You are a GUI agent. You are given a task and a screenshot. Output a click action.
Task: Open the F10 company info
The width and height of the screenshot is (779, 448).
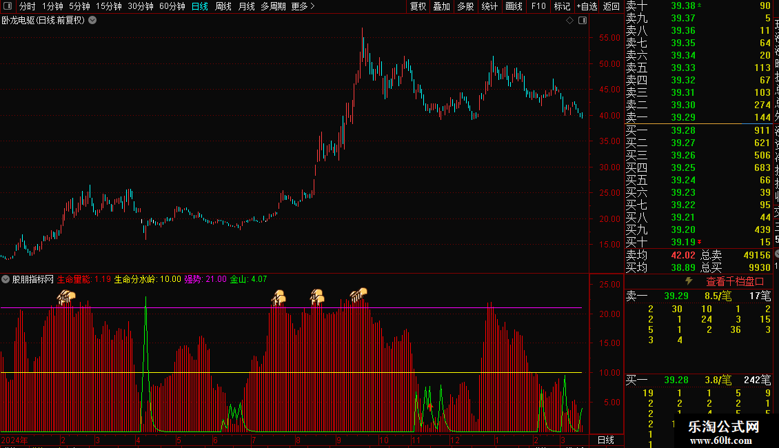(538, 6)
